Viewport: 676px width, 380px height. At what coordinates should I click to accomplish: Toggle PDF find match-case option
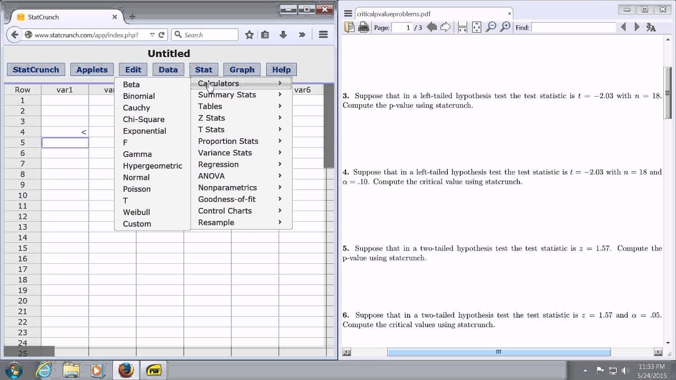(x=651, y=27)
